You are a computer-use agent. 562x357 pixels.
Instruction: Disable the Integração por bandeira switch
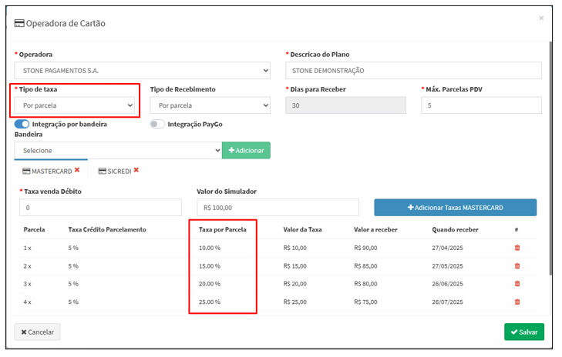click(22, 124)
